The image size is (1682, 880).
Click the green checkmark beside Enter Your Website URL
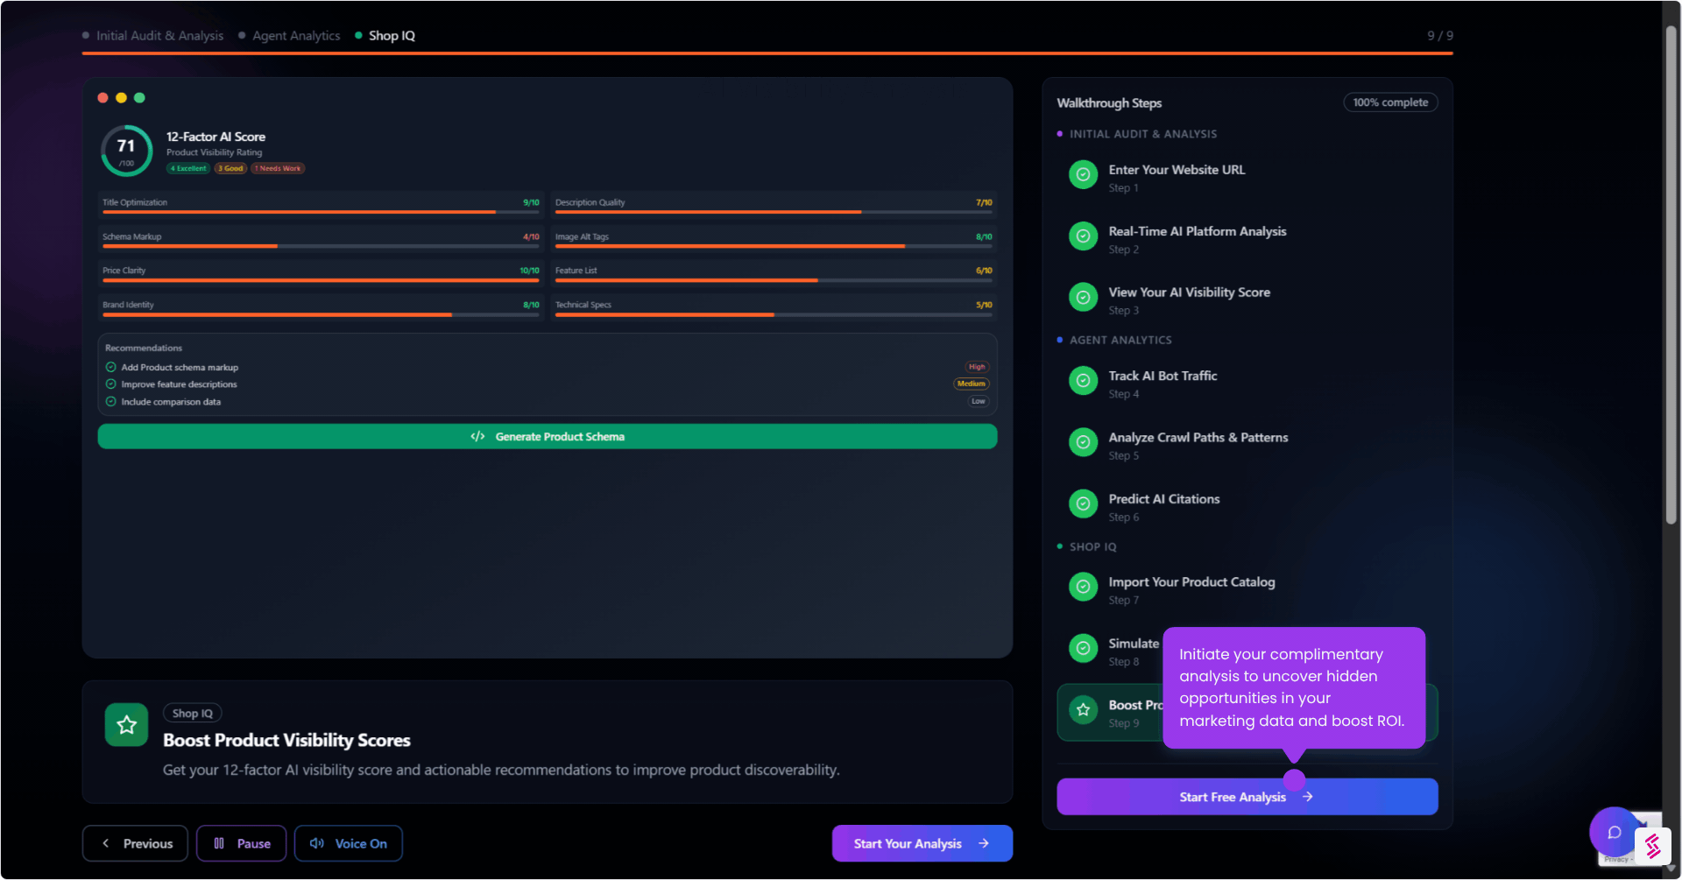point(1083,174)
